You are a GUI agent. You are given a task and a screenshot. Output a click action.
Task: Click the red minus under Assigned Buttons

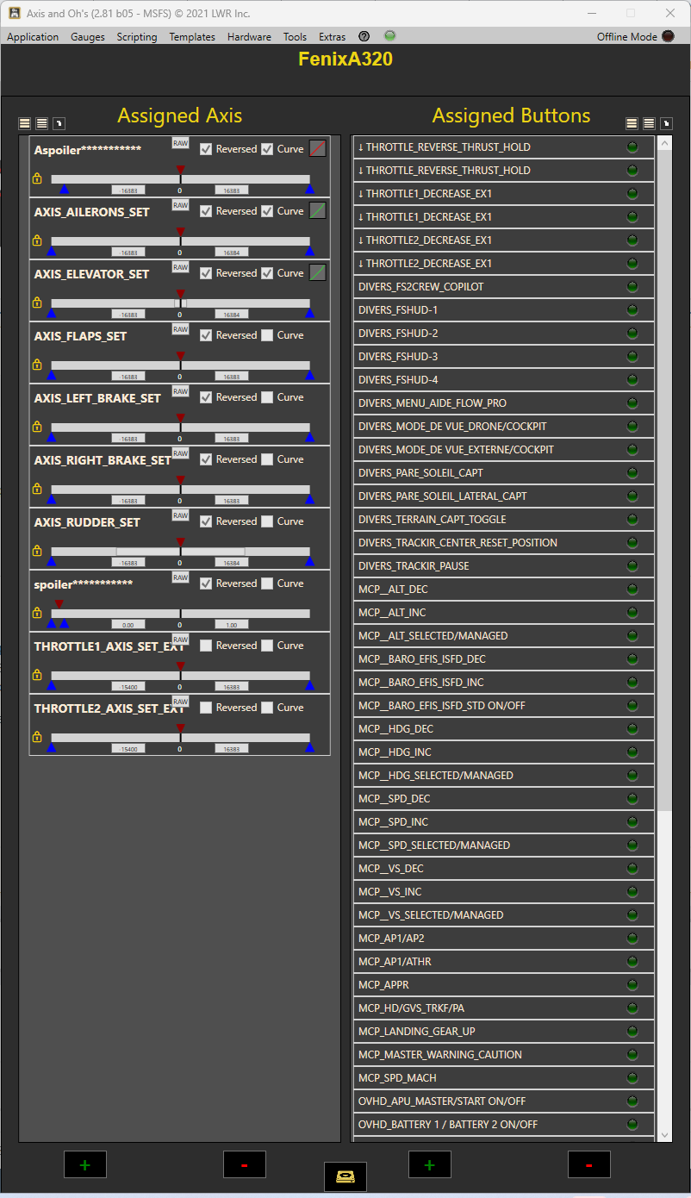[589, 1164]
